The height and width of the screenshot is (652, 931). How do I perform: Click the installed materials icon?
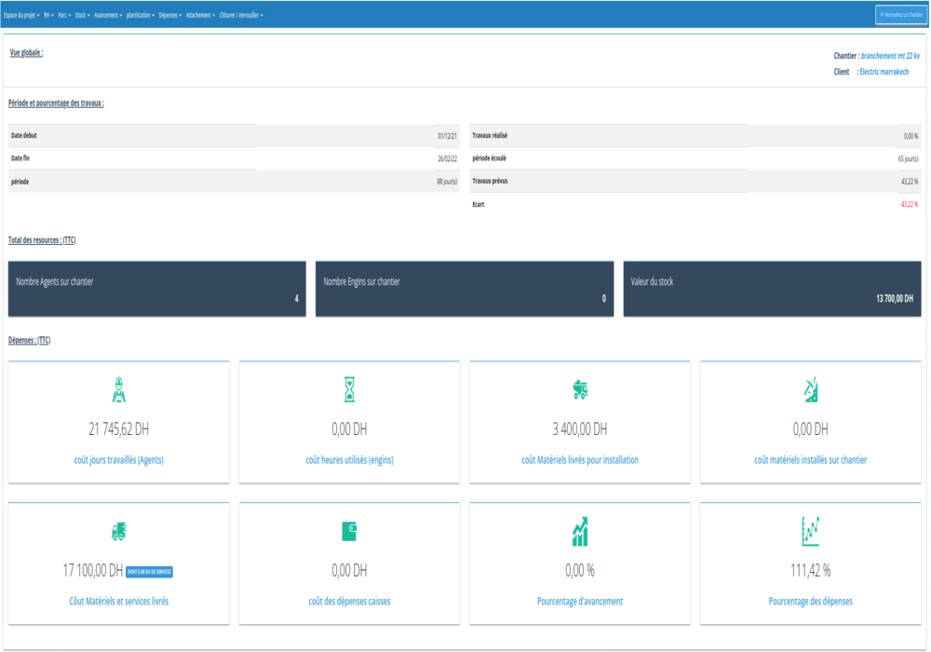(810, 390)
